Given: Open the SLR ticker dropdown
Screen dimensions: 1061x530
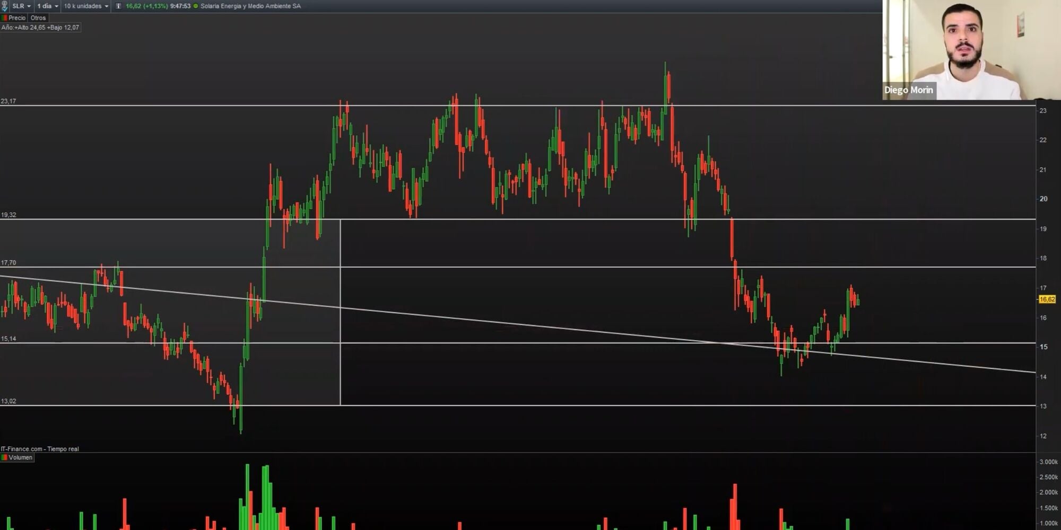Looking at the screenshot, I should (22, 6).
